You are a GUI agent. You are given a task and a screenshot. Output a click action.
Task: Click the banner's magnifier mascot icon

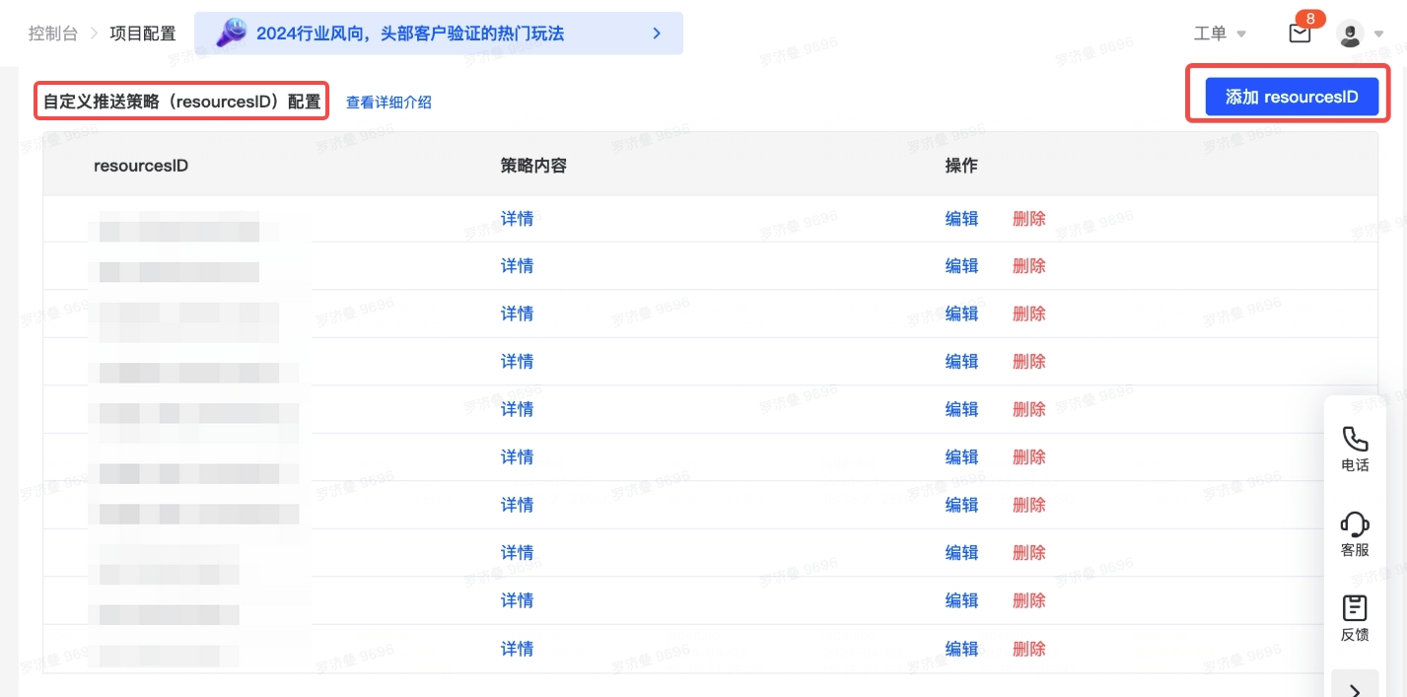[232, 34]
